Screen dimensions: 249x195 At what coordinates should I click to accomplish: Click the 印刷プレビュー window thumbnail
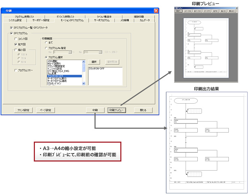[201, 45]
